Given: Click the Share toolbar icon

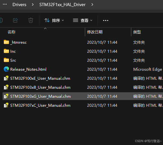Looking at the screenshot, I should coord(15,20).
